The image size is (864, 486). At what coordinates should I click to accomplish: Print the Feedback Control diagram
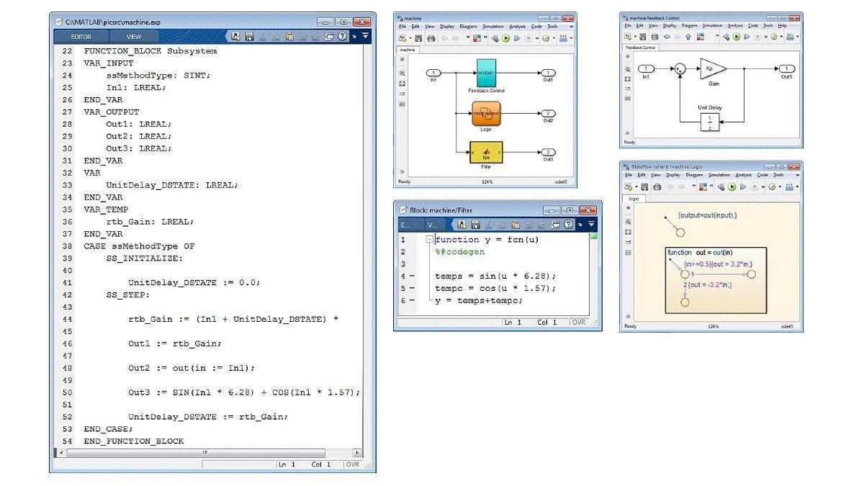pos(654,37)
